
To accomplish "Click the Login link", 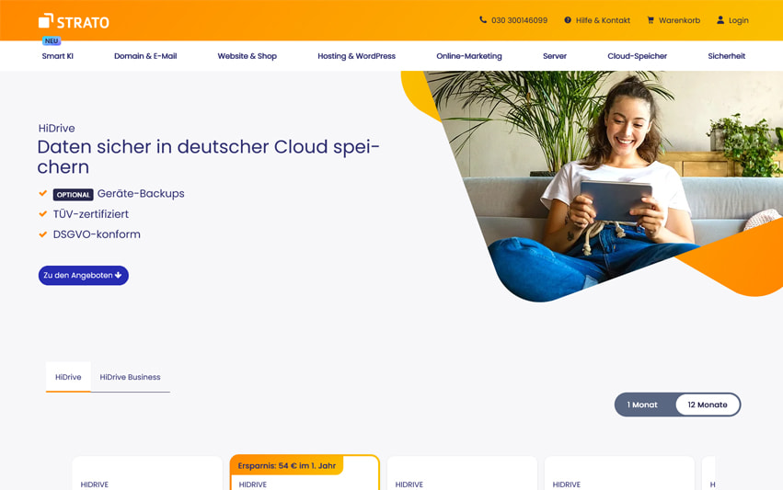I will [x=738, y=20].
